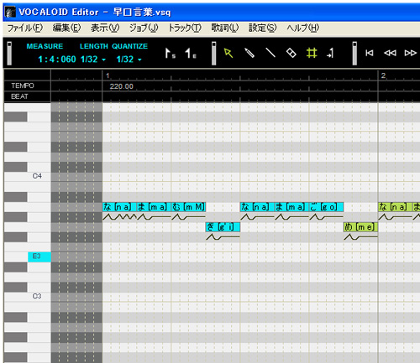The image size is (420, 363).
Task: Select the ご [g o] note
Action: point(326,207)
